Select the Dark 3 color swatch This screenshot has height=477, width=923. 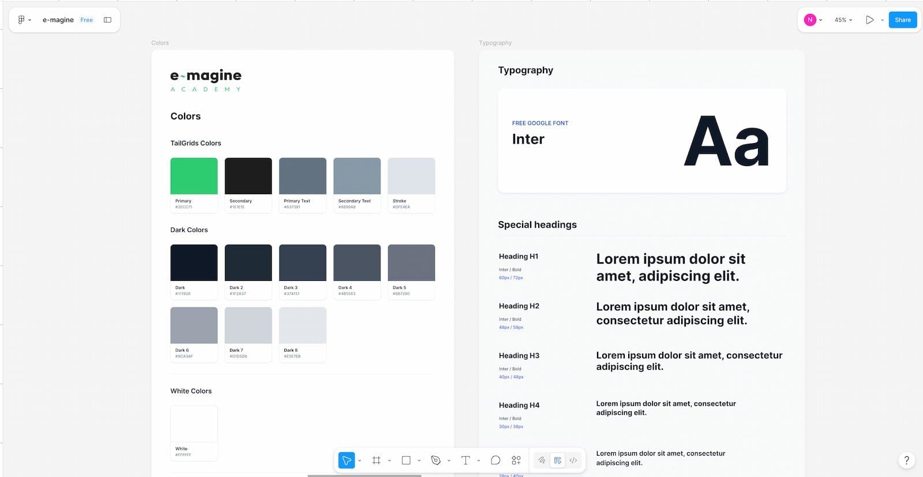point(302,262)
